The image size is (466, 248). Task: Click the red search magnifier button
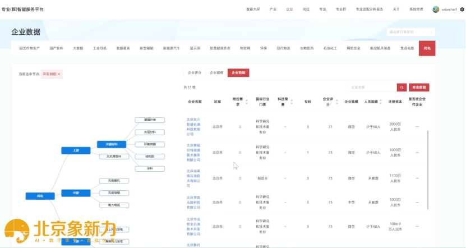(402, 88)
